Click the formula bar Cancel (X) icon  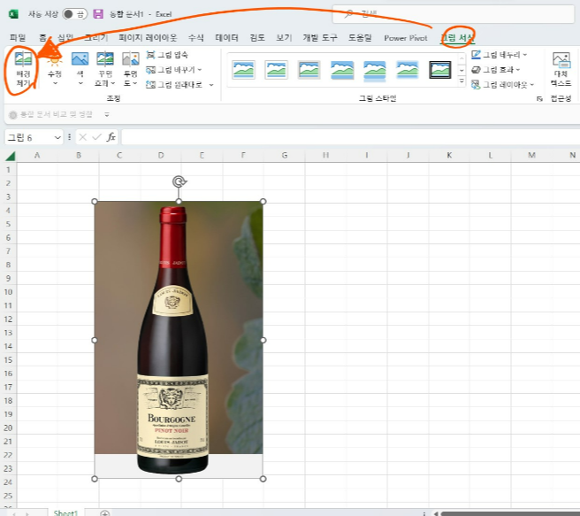click(x=82, y=137)
